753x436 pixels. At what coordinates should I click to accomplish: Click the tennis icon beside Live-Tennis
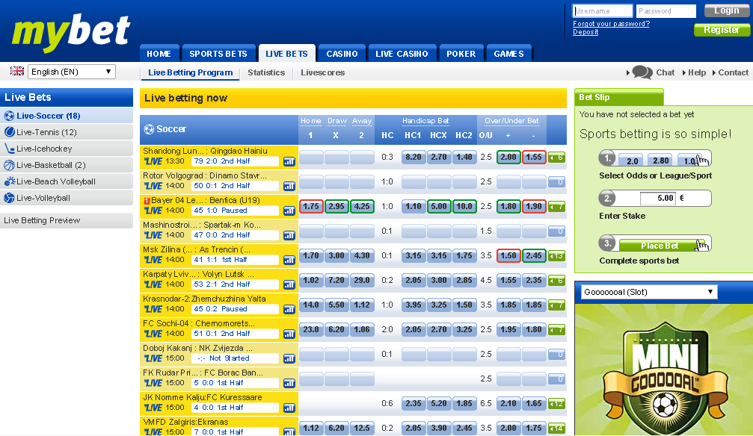(x=10, y=132)
